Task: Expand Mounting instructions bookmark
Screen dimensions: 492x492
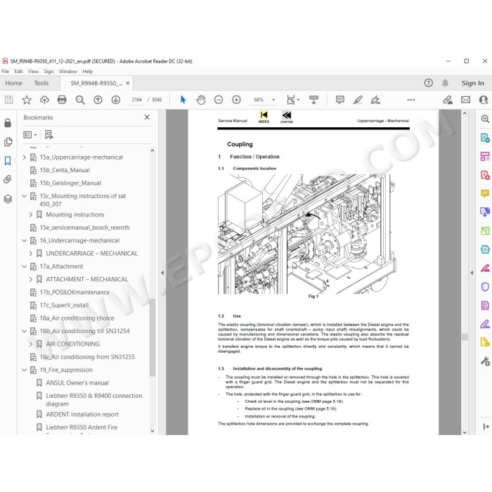Action: coord(30,214)
